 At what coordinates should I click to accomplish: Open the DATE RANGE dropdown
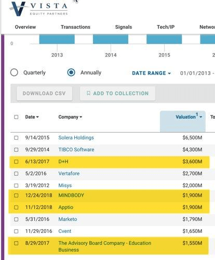pyautogui.click(x=152, y=73)
